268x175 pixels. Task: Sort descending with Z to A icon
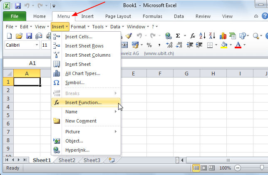[x=212, y=36]
